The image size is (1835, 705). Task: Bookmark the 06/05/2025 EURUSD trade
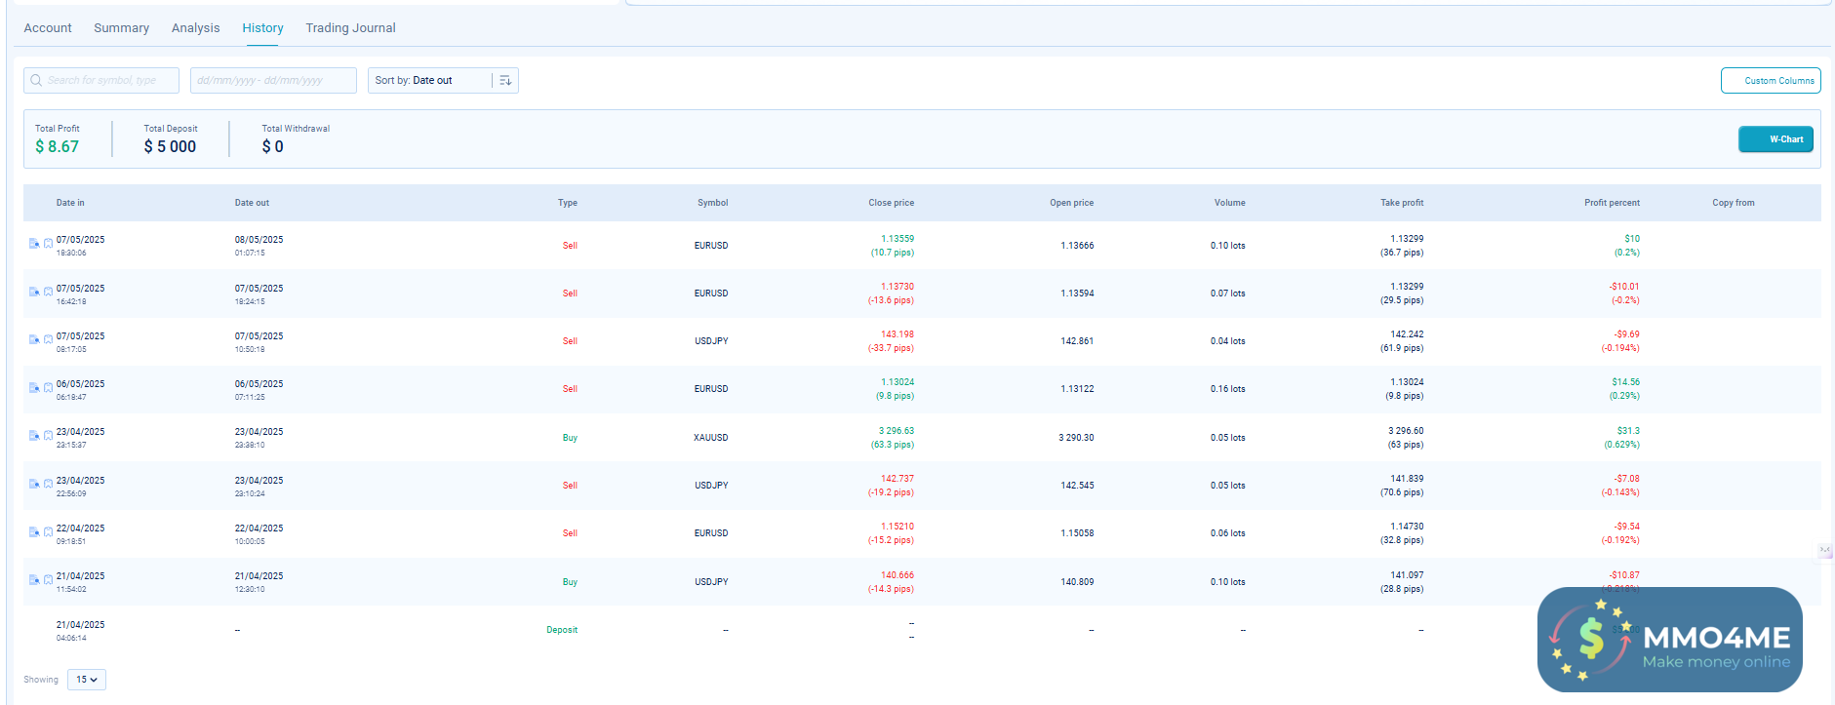click(48, 388)
